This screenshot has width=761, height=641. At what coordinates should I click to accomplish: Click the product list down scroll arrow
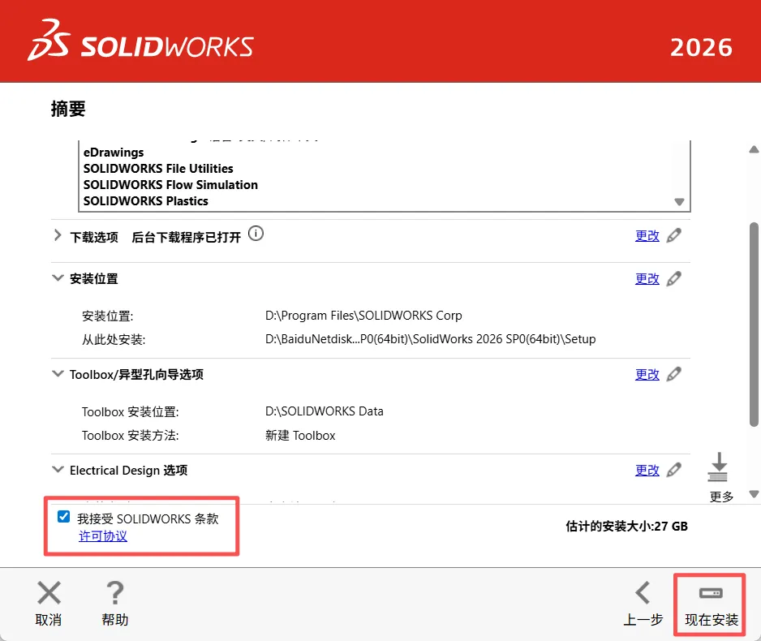(x=680, y=202)
